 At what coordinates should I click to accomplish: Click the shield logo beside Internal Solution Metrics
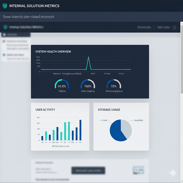[5, 6]
